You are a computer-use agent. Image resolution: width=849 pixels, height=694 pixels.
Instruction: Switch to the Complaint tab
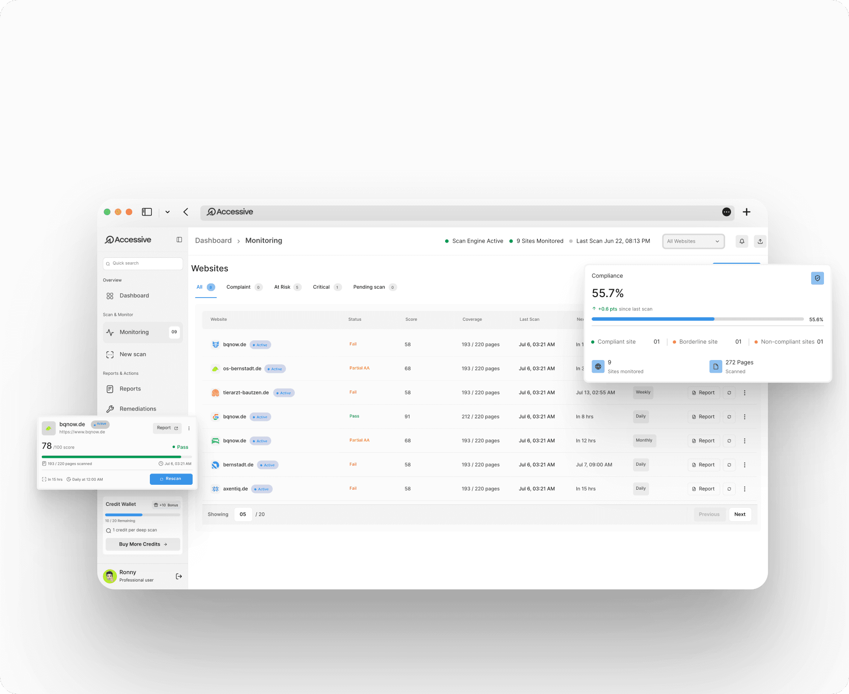click(x=244, y=287)
